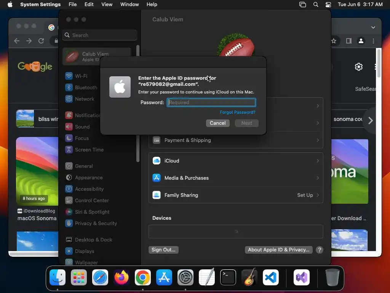Open Google Chrome in the Dock
Viewport: 390px width, 293px height.
pos(143,277)
